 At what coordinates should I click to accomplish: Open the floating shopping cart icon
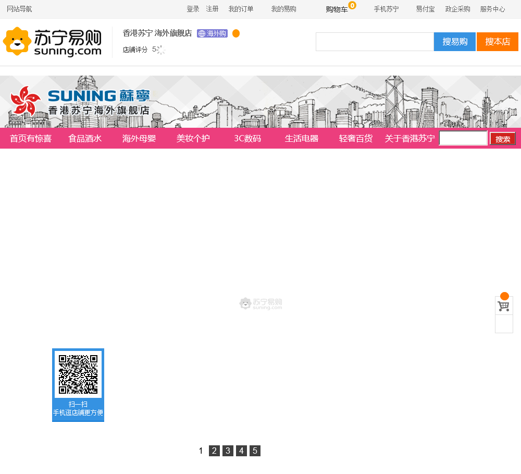(x=504, y=306)
